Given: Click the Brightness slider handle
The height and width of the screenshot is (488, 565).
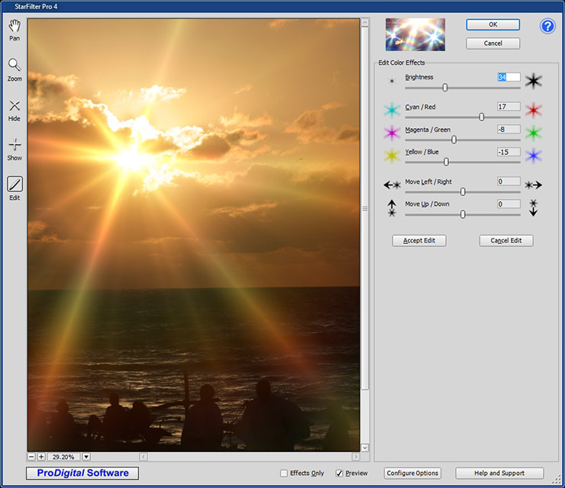Looking at the screenshot, I should point(445,88).
